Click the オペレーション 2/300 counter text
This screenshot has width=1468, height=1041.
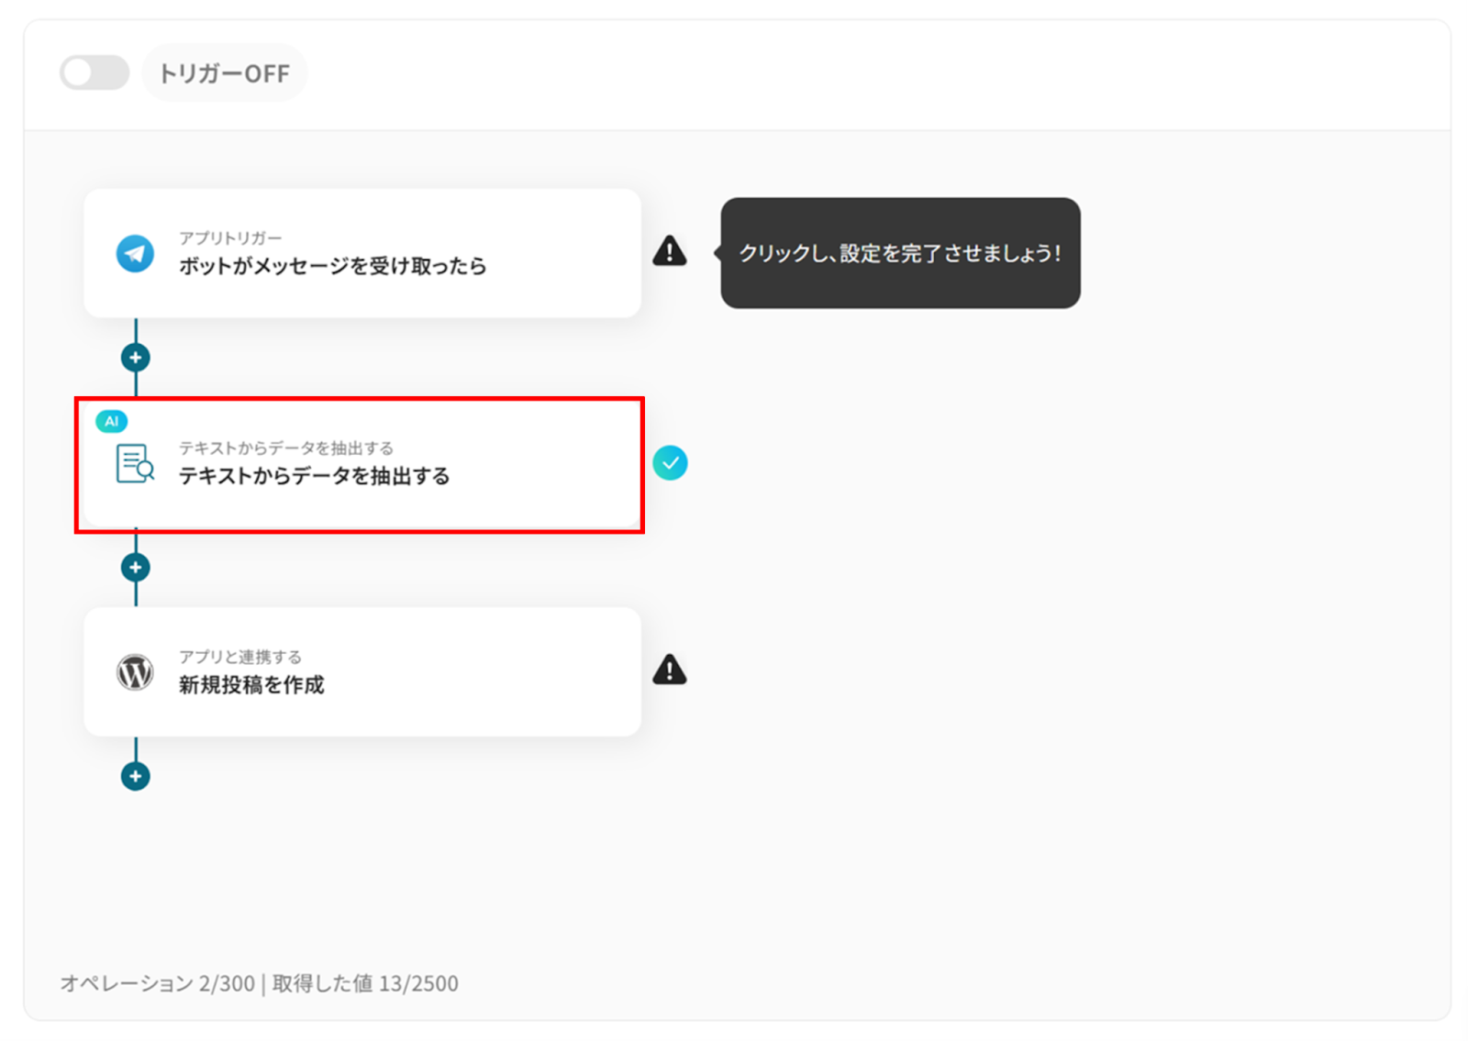click(x=158, y=983)
